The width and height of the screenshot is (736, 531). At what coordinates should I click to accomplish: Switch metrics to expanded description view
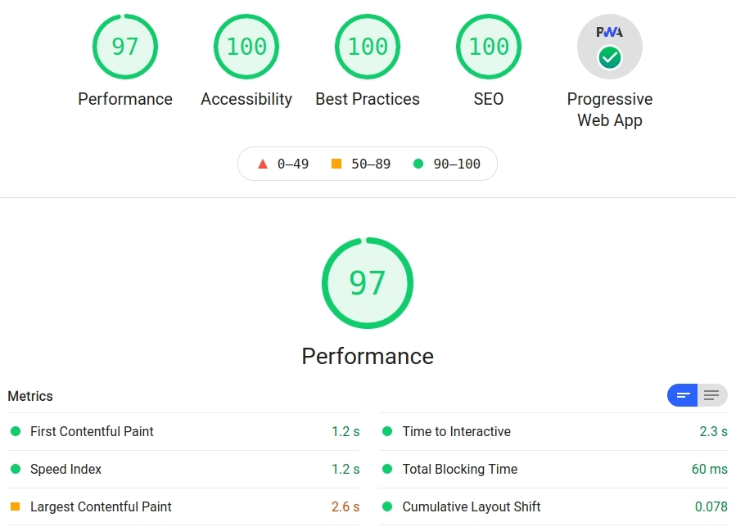711,396
